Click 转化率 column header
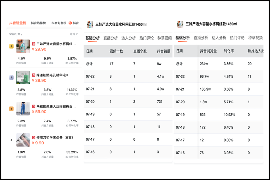This screenshot has width=270, height=180. coord(229,51)
